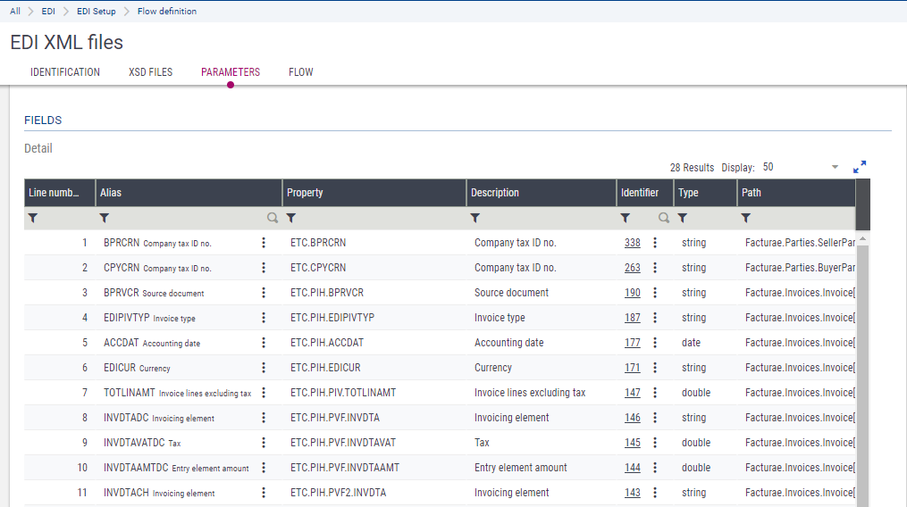907x507 pixels.
Task: Switch to the FLOW tab
Action: (x=301, y=72)
